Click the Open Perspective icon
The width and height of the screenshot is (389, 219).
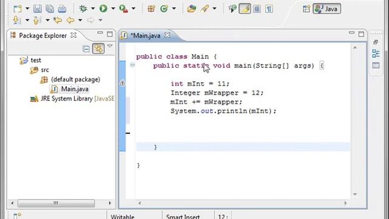(x=306, y=9)
